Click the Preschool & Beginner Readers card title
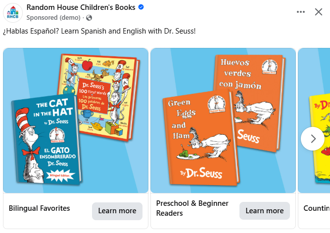330x233 pixels. coord(192,208)
